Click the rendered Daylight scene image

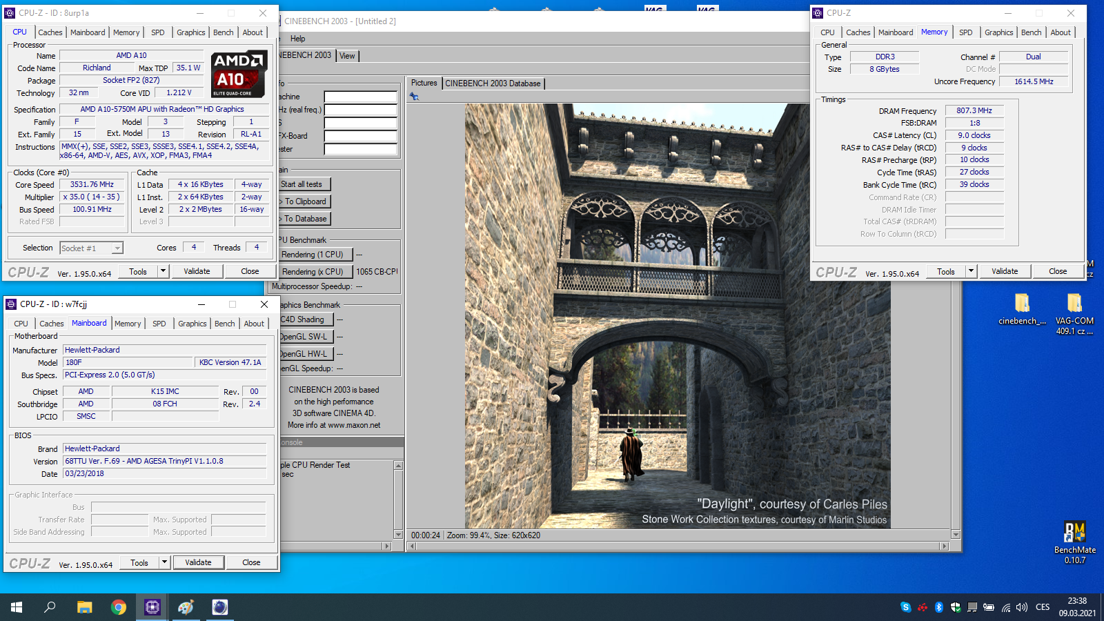678,316
